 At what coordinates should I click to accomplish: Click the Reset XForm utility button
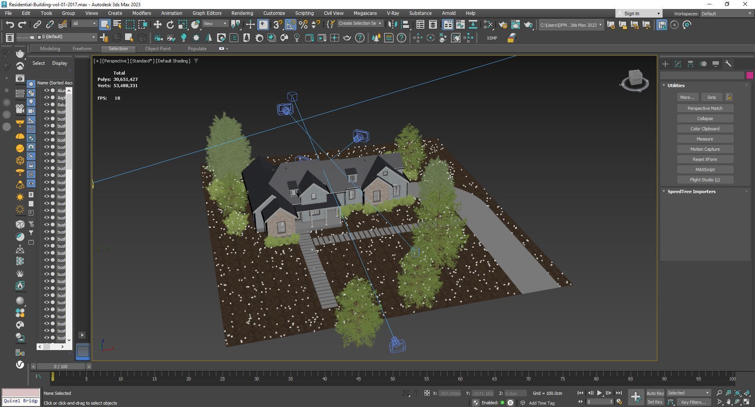point(705,159)
